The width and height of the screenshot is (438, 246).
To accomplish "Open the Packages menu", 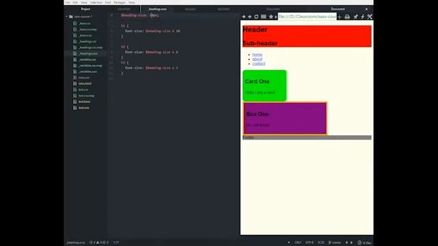I will click(x=120, y=3).
